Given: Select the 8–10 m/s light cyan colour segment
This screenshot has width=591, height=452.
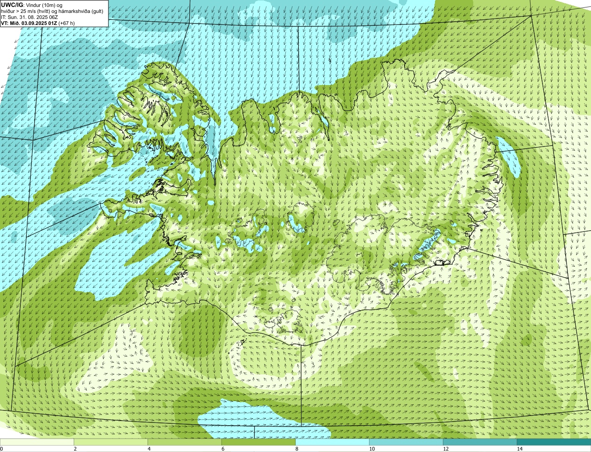Looking at the screenshot, I should tap(332, 442).
